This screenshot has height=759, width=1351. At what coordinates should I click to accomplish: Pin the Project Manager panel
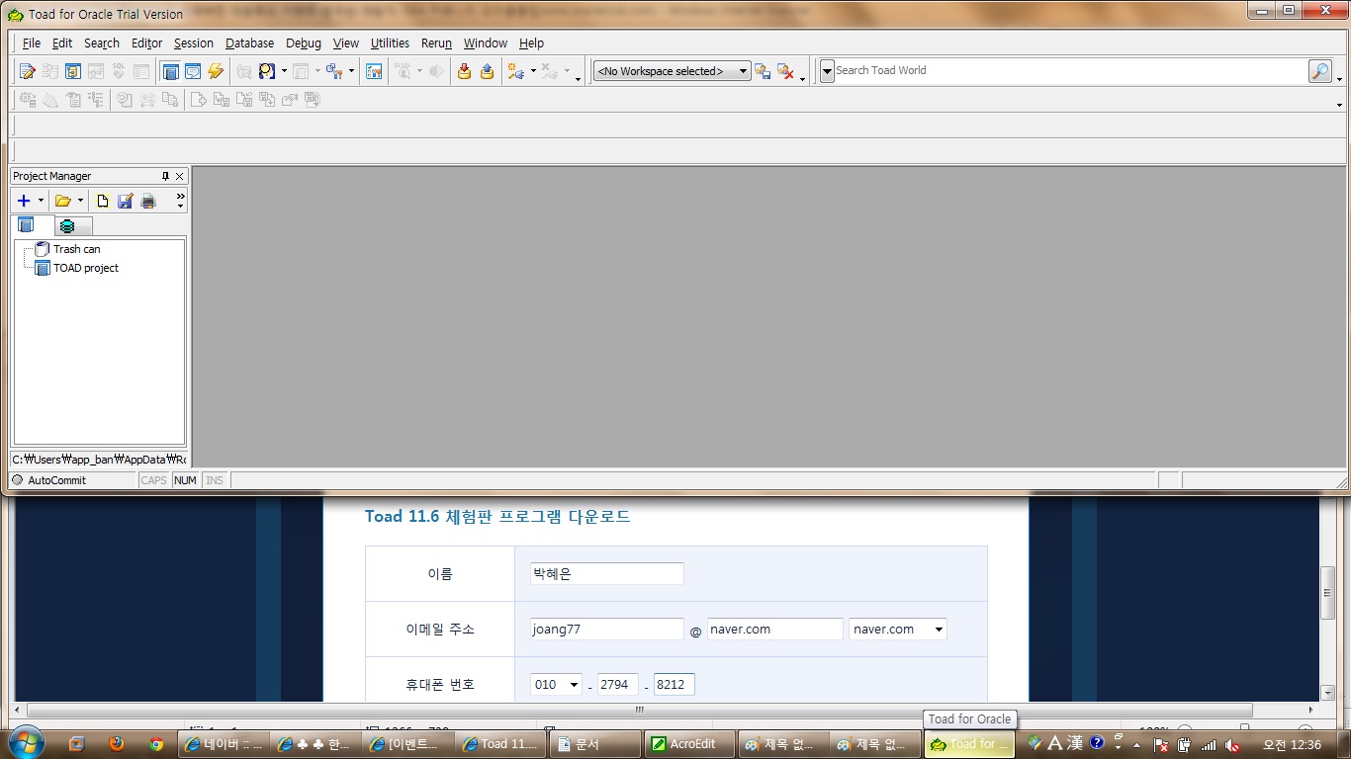tap(165, 176)
